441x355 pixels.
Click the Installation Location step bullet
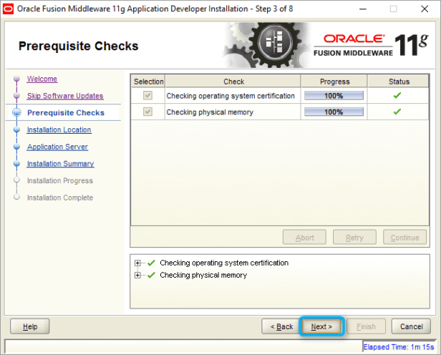pyautogui.click(x=17, y=130)
